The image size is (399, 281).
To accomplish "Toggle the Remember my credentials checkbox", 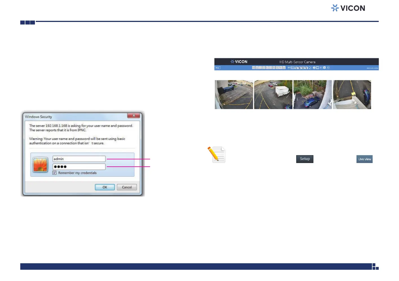I will (55, 173).
